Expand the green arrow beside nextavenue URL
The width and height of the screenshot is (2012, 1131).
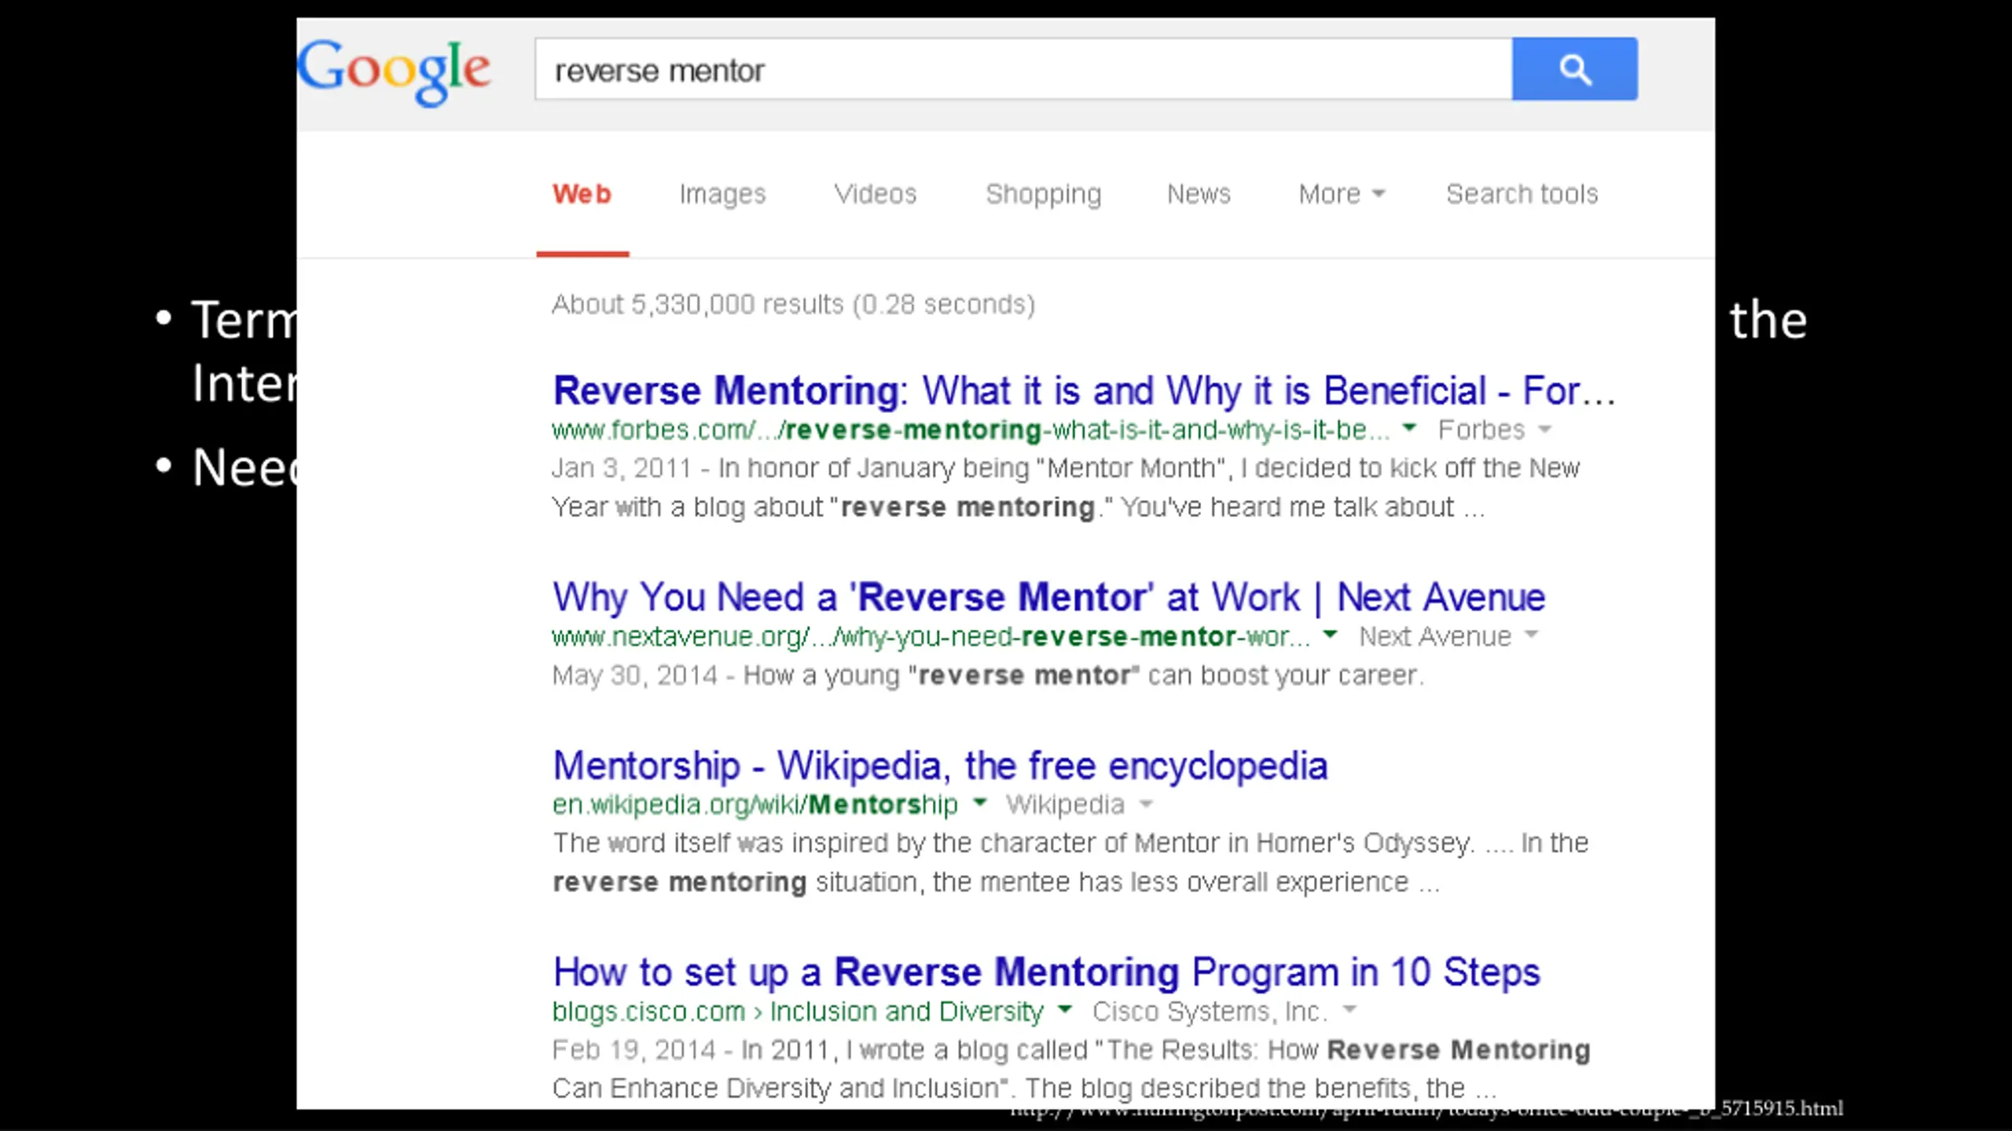pyautogui.click(x=1330, y=635)
